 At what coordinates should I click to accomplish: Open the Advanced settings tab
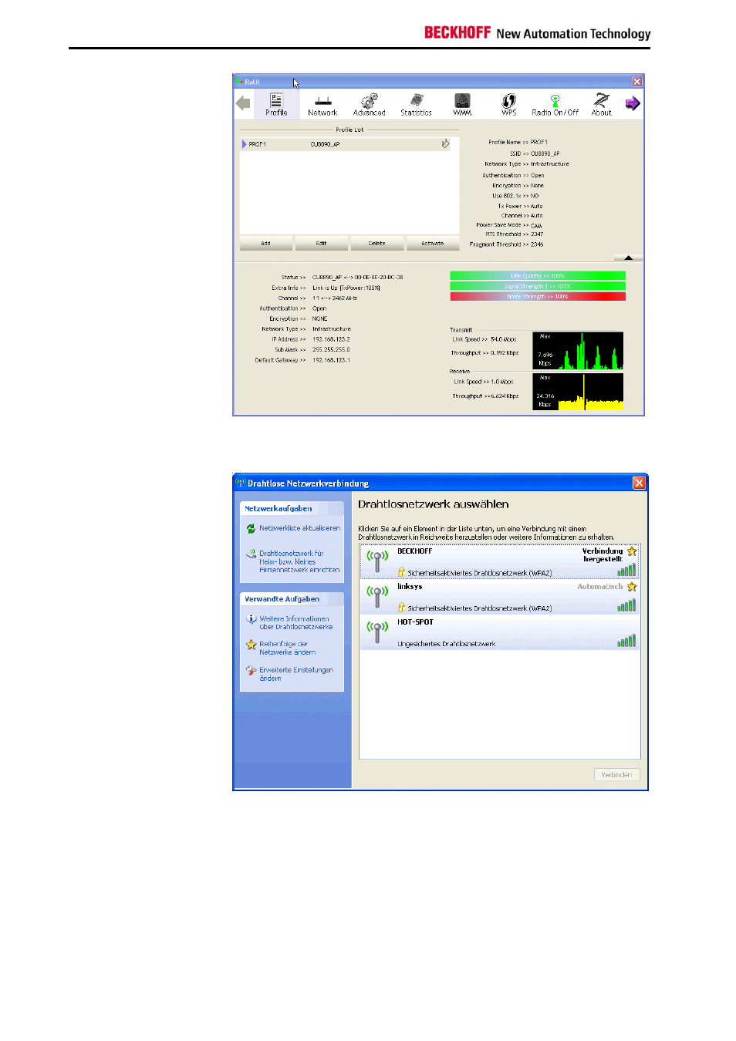tap(369, 105)
